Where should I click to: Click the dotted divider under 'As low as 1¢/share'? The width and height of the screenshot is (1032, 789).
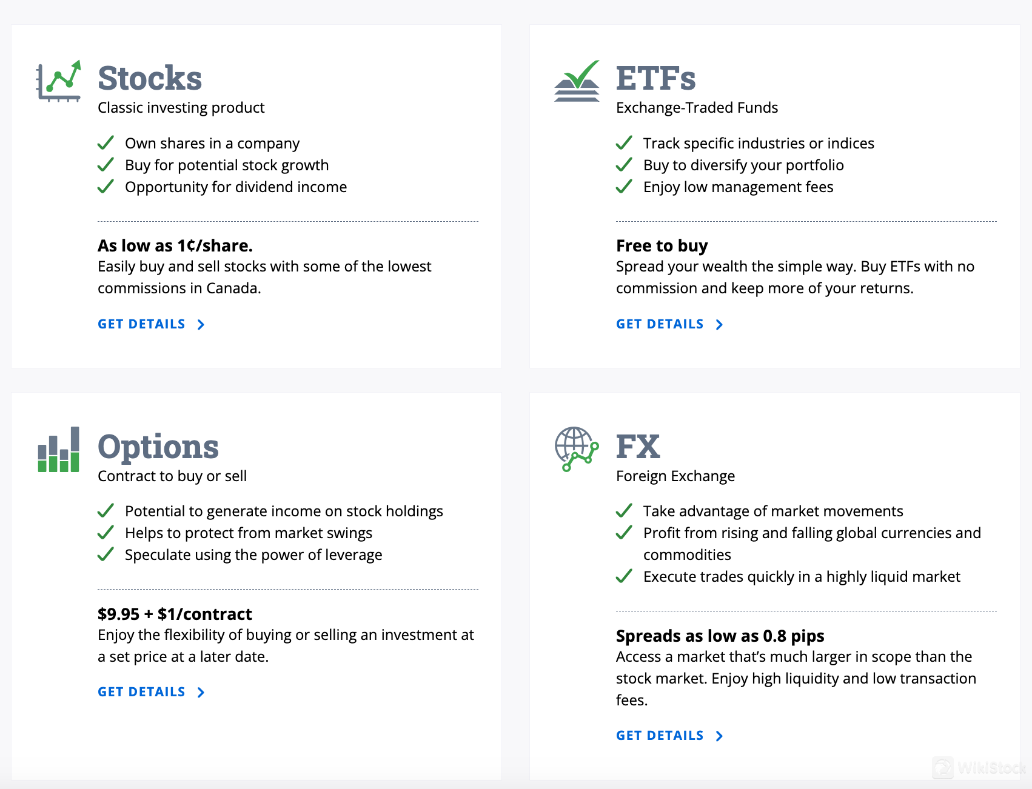288,222
